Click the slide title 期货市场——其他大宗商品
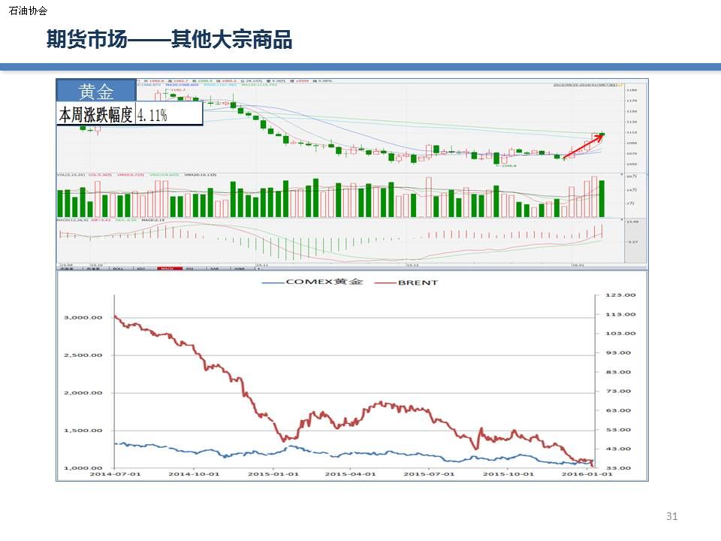The height and width of the screenshot is (541, 721). tap(169, 39)
